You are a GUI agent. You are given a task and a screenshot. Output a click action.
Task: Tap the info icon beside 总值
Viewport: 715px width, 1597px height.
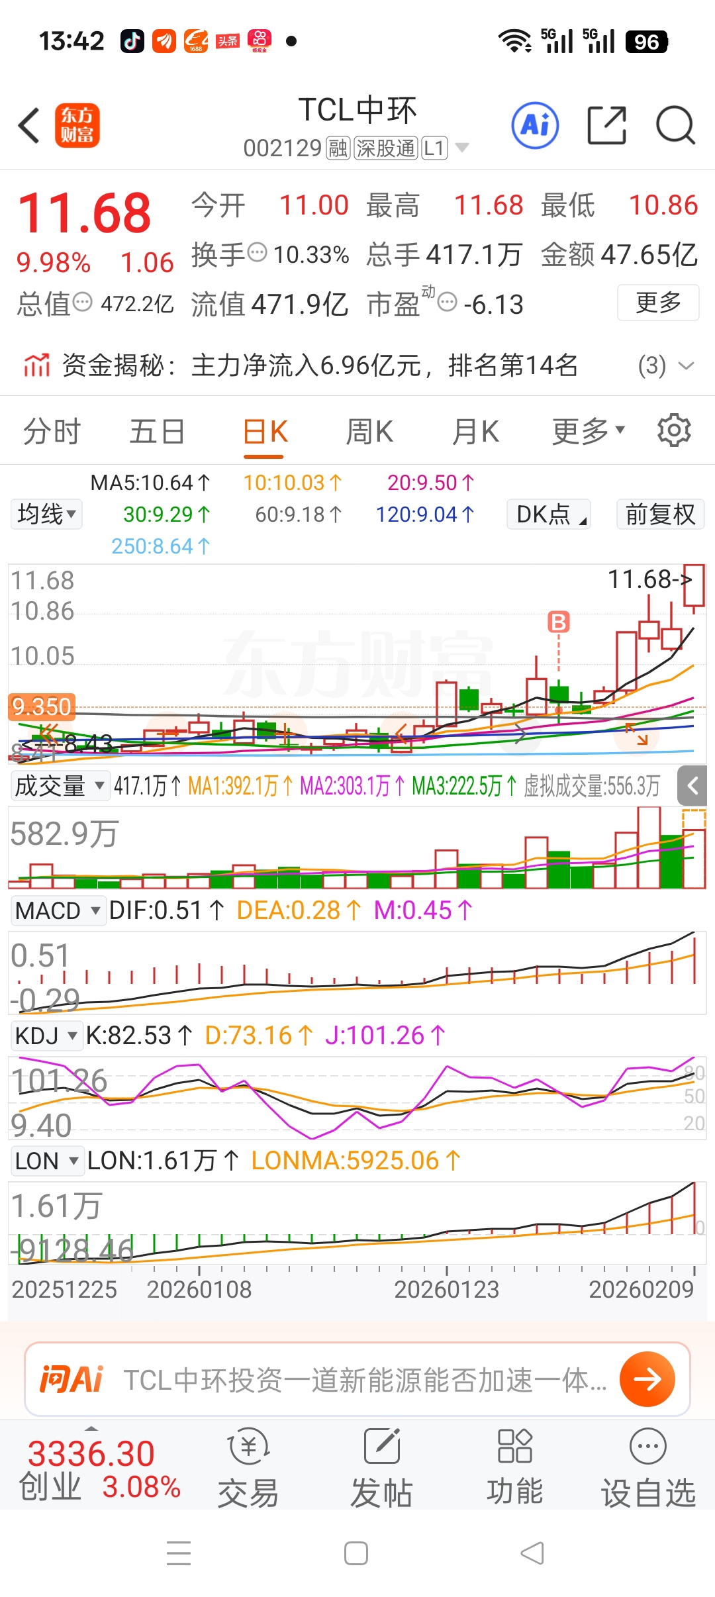[82, 303]
